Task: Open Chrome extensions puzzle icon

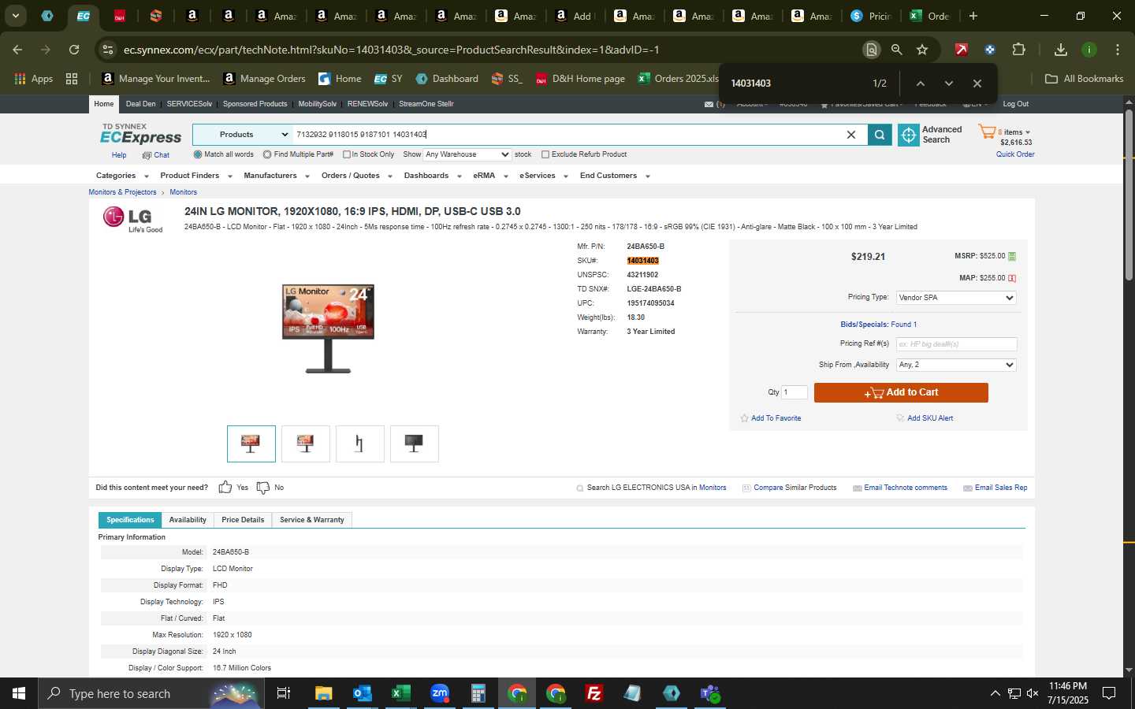Action: click(1018, 50)
